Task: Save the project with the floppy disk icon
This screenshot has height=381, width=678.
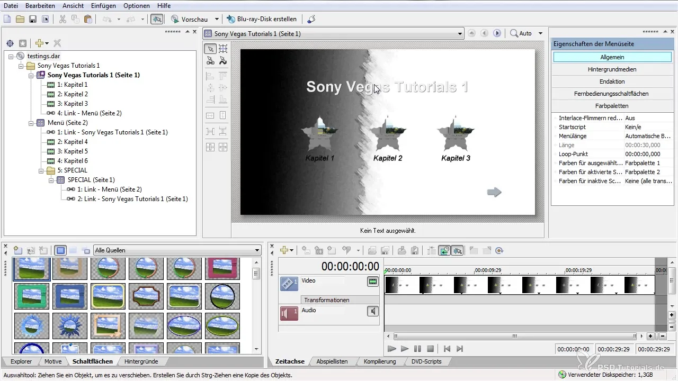Action: coord(33,19)
